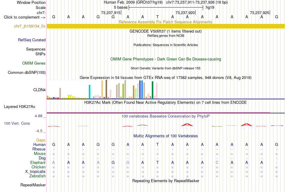This screenshot has width=285, height=192.
Task: Open RefSeq Curated track settings label
Action: 31,40
